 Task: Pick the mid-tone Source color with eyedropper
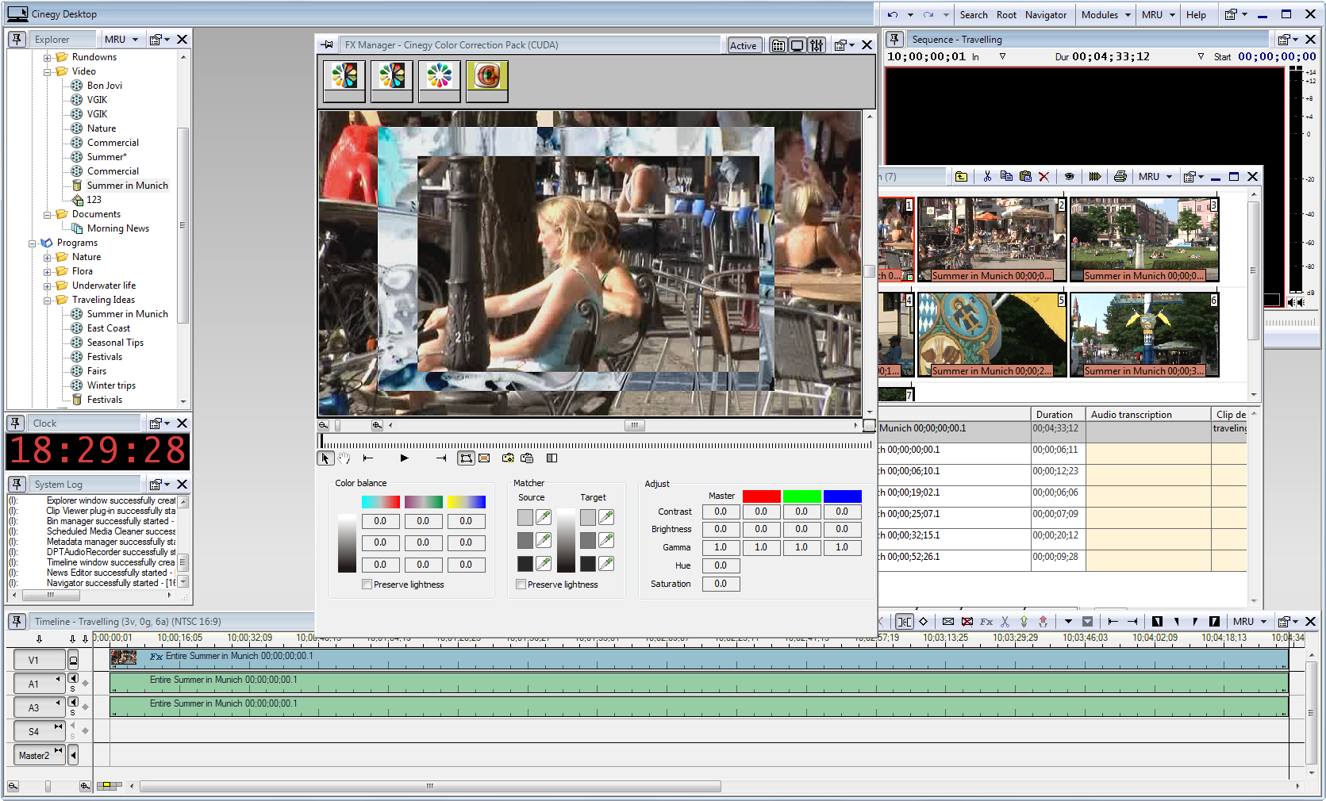pos(544,540)
